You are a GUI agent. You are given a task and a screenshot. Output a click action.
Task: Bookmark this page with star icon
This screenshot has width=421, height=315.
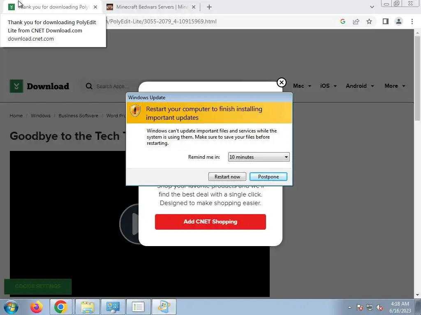coord(369,21)
